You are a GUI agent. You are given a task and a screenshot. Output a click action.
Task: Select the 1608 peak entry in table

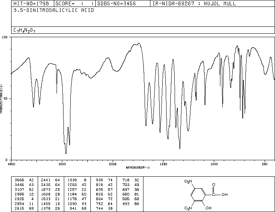tap(50, 194)
